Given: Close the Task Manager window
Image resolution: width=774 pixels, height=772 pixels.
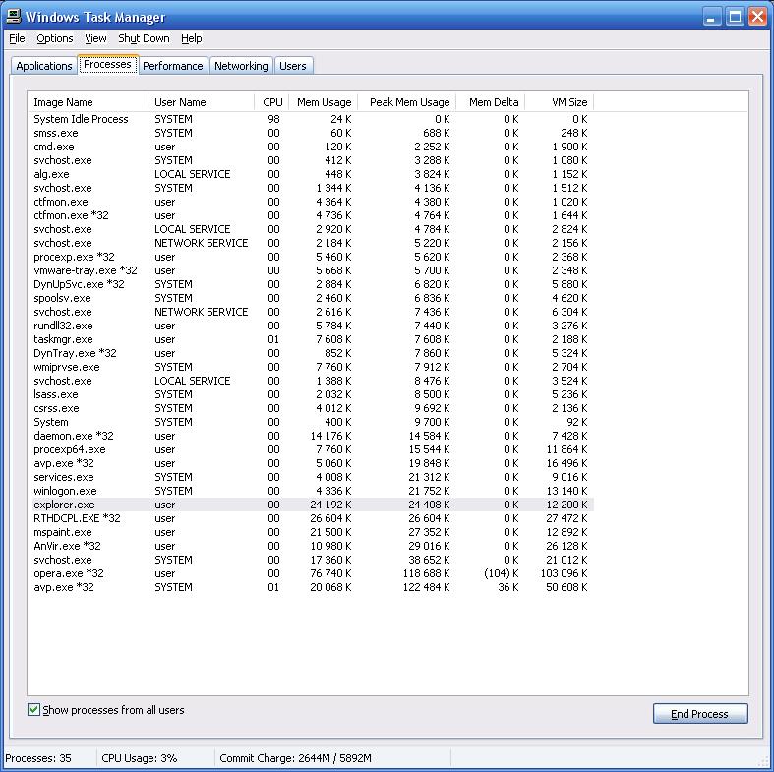Looking at the screenshot, I should click(757, 17).
